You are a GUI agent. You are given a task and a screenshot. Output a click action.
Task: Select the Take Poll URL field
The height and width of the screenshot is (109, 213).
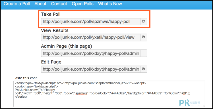pyautogui.click(x=91, y=21)
